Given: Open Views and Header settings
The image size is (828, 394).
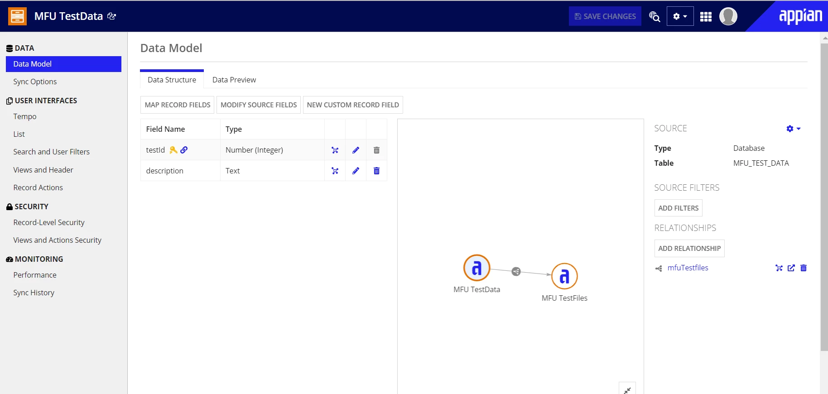Looking at the screenshot, I should coord(43,170).
